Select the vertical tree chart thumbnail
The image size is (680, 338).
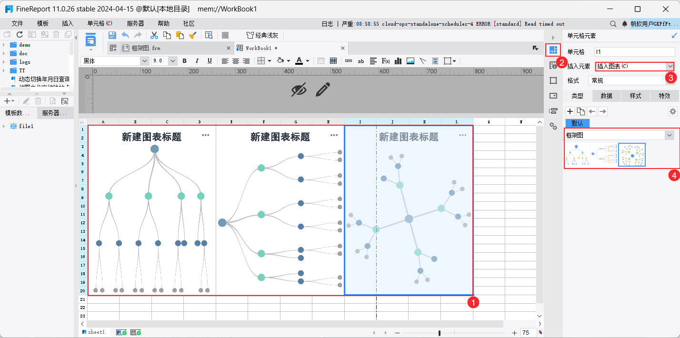click(577, 155)
